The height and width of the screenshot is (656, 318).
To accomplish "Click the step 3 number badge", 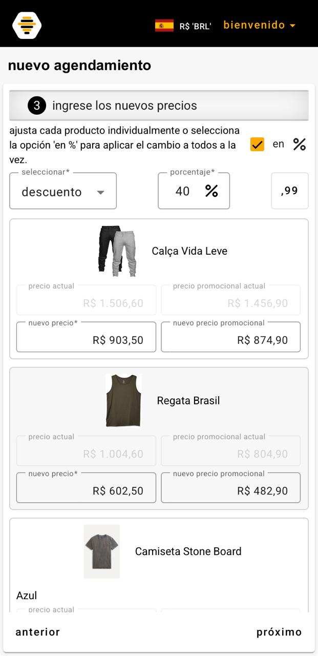I will [37, 106].
